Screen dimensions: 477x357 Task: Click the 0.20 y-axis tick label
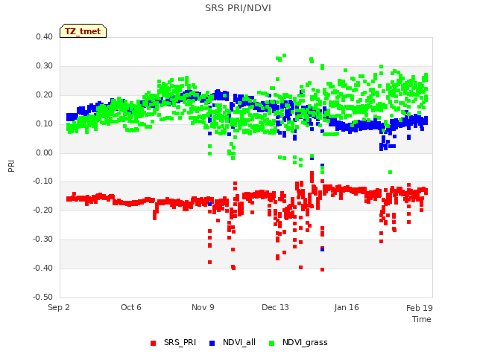(45, 95)
